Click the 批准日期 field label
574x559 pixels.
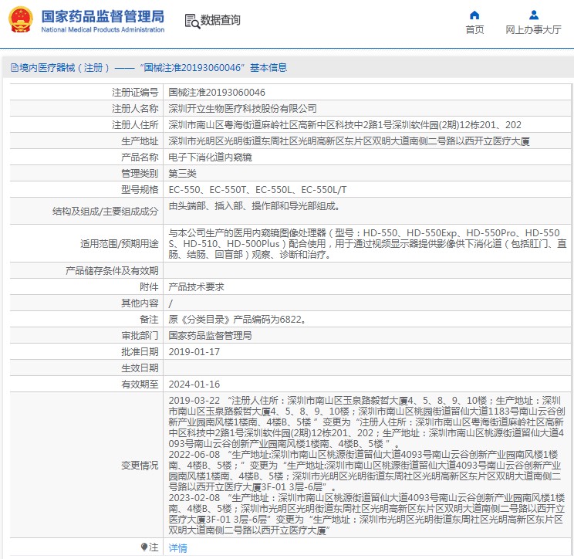(140, 351)
